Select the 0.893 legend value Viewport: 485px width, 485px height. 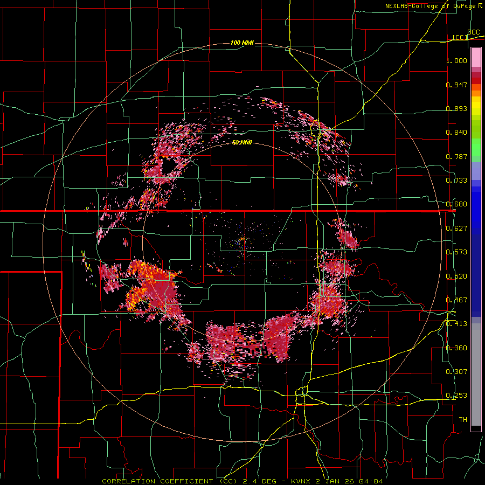pos(456,108)
